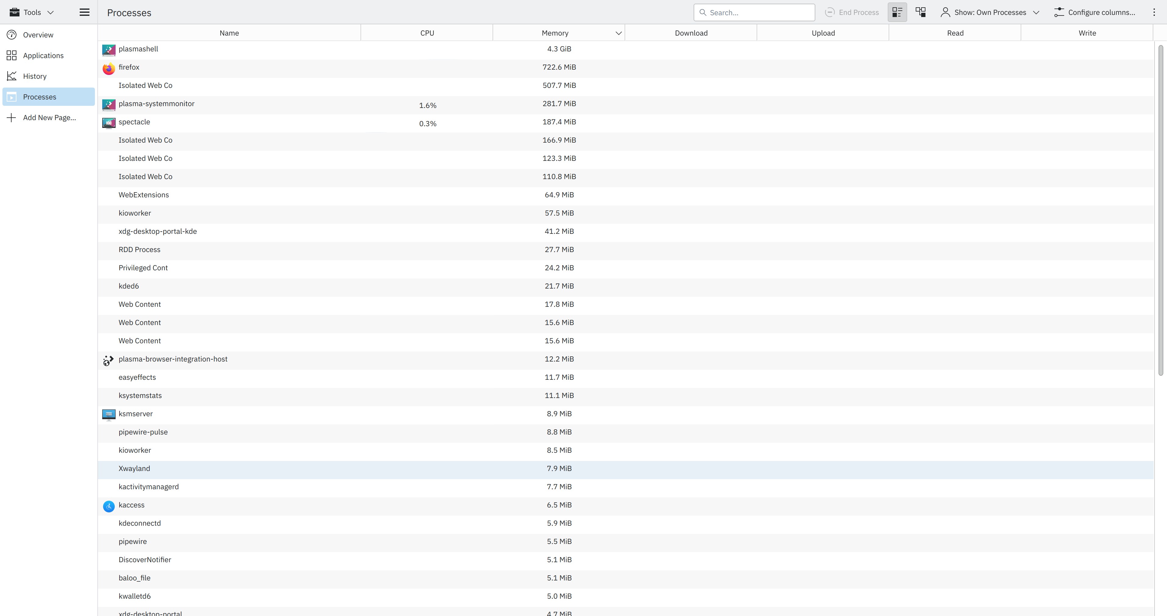Open the Applications page icon
The image size is (1167, 616).
[12, 56]
